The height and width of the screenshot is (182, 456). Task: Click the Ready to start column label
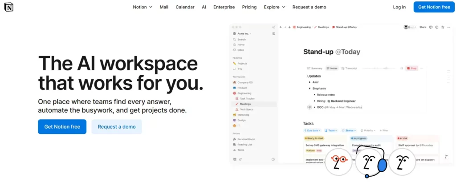click(x=314, y=138)
